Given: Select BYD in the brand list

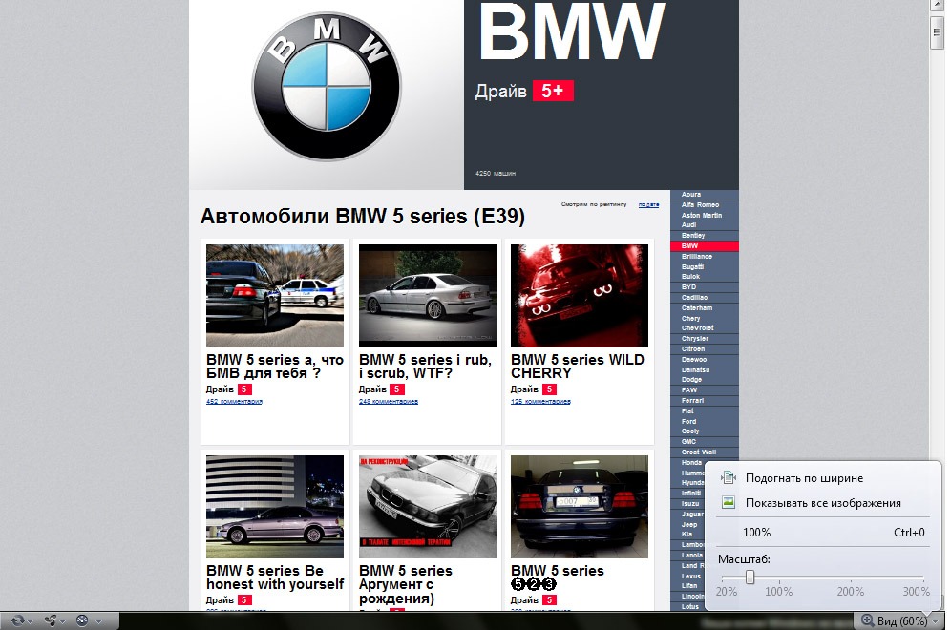Looking at the screenshot, I should (689, 287).
